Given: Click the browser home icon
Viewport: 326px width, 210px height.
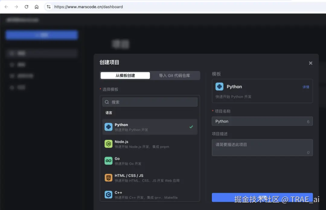Looking at the screenshot, I should pos(37,7).
